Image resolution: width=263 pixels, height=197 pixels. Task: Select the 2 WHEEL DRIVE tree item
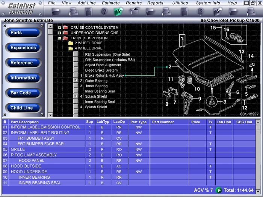click(89, 43)
